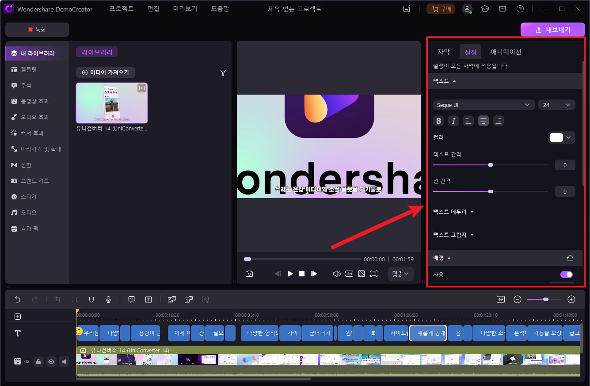
Task: Add text with the T box icon
Action: [148, 299]
